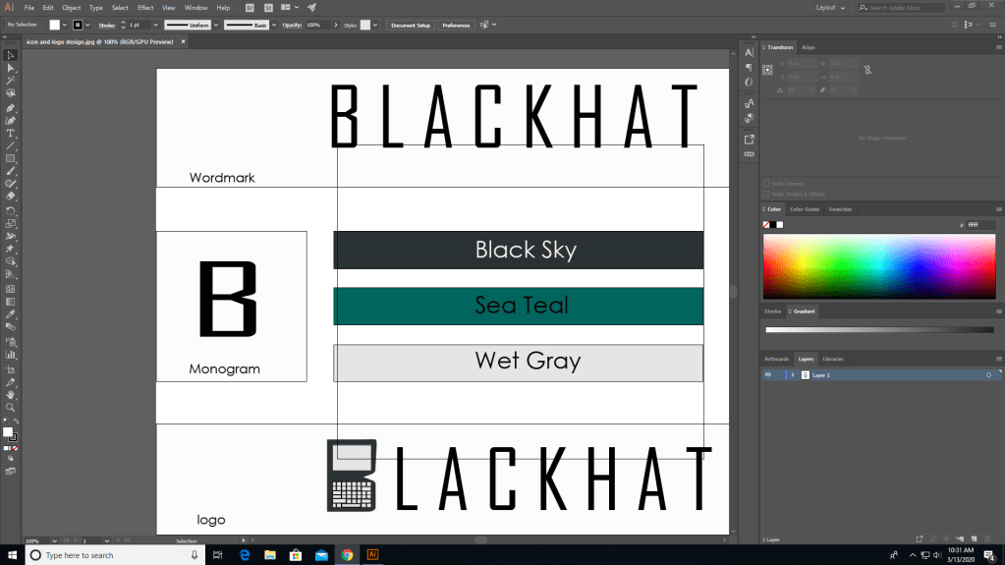Pick the Zoom tool magnifier

click(x=11, y=407)
